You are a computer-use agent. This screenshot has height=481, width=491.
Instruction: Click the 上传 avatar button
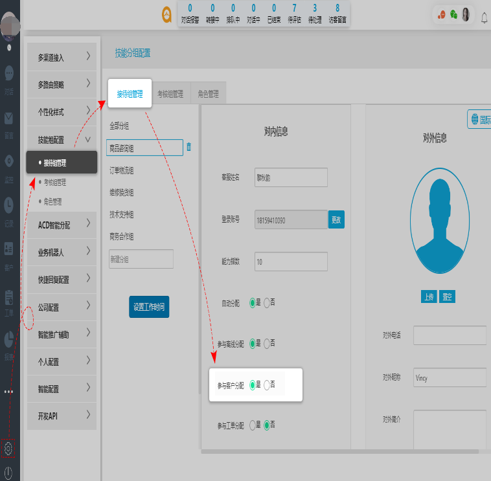tap(429, 296)
